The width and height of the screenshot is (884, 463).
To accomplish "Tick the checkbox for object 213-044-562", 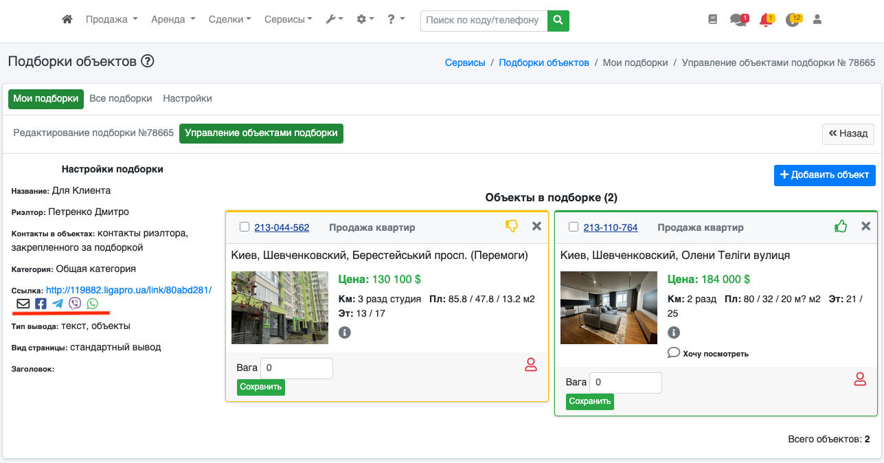I will tap(245, 227).
